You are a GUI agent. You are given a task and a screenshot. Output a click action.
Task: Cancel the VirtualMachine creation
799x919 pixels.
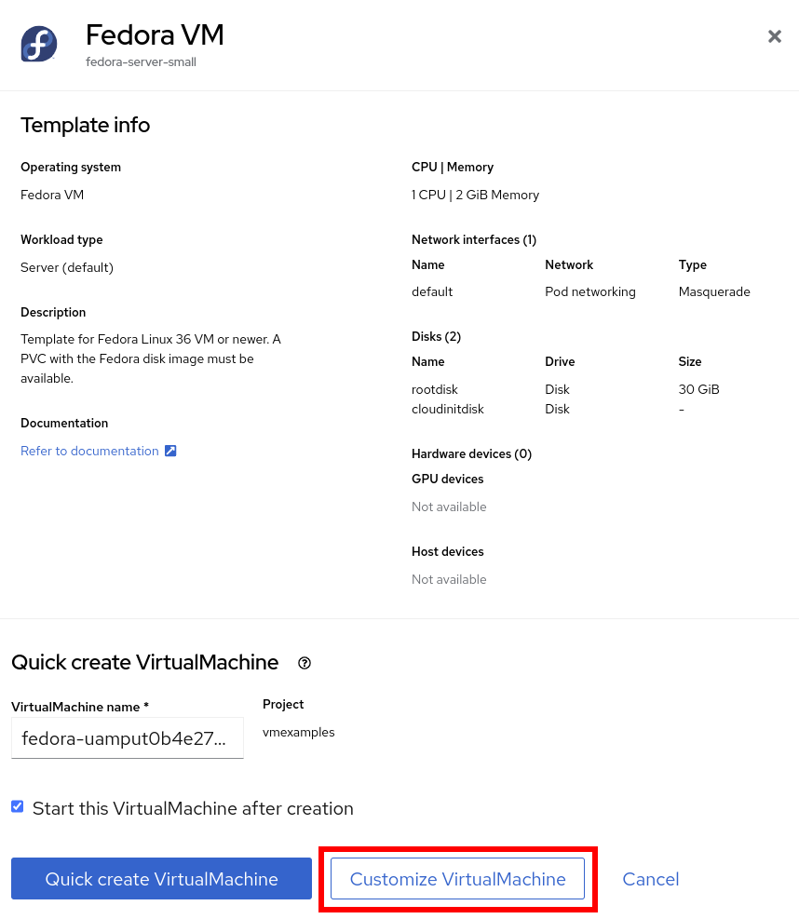point(650,879)
